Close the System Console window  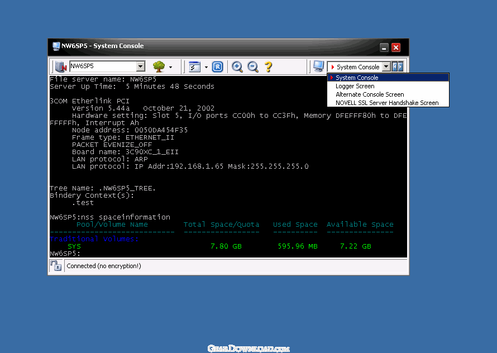(396, 47)
